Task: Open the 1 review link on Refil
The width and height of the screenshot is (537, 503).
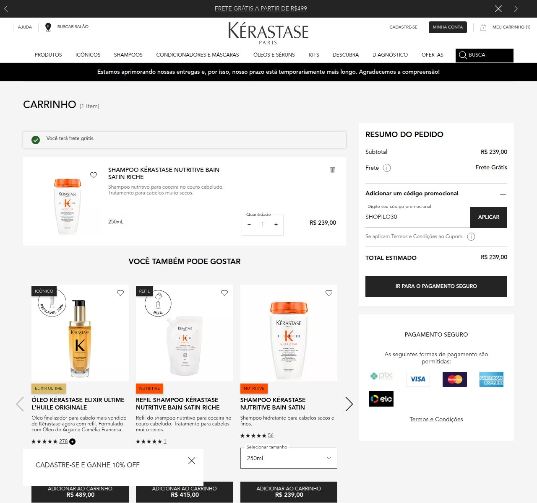Action: 165,441
